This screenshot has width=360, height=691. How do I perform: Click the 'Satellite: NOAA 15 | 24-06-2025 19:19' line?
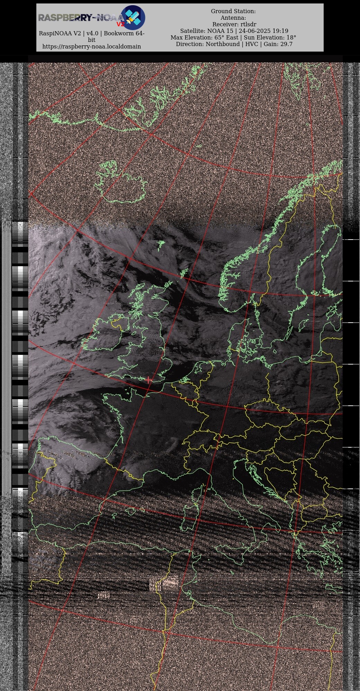click(234, 31)
